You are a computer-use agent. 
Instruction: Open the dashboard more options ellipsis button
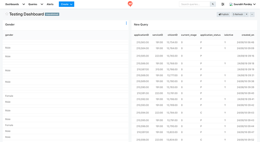tap(252, 14)
